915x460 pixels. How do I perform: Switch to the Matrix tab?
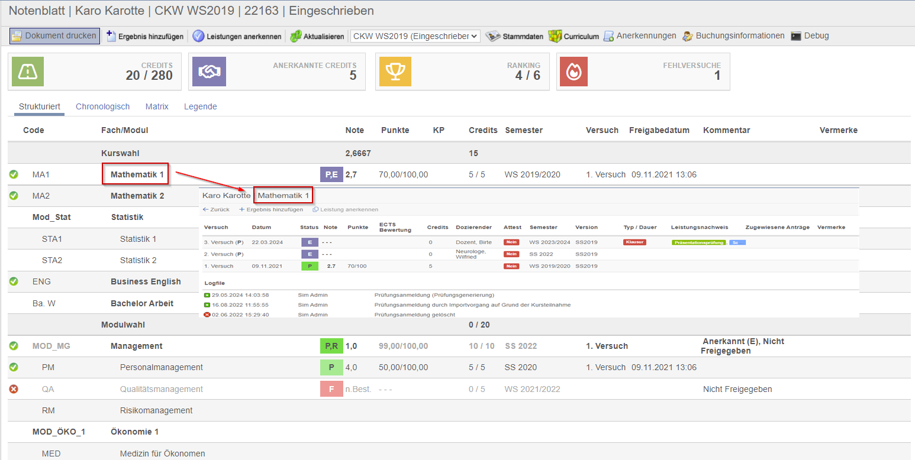[x=157, y=106]
